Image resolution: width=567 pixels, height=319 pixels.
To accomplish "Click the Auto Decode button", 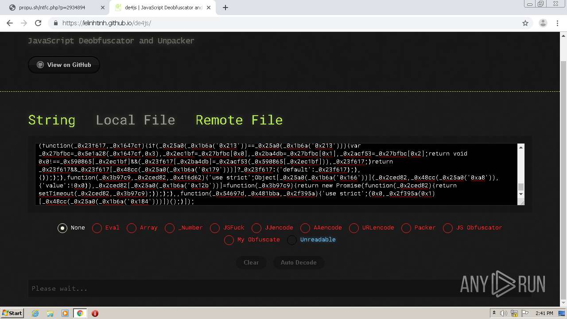I will pos(299,262).
